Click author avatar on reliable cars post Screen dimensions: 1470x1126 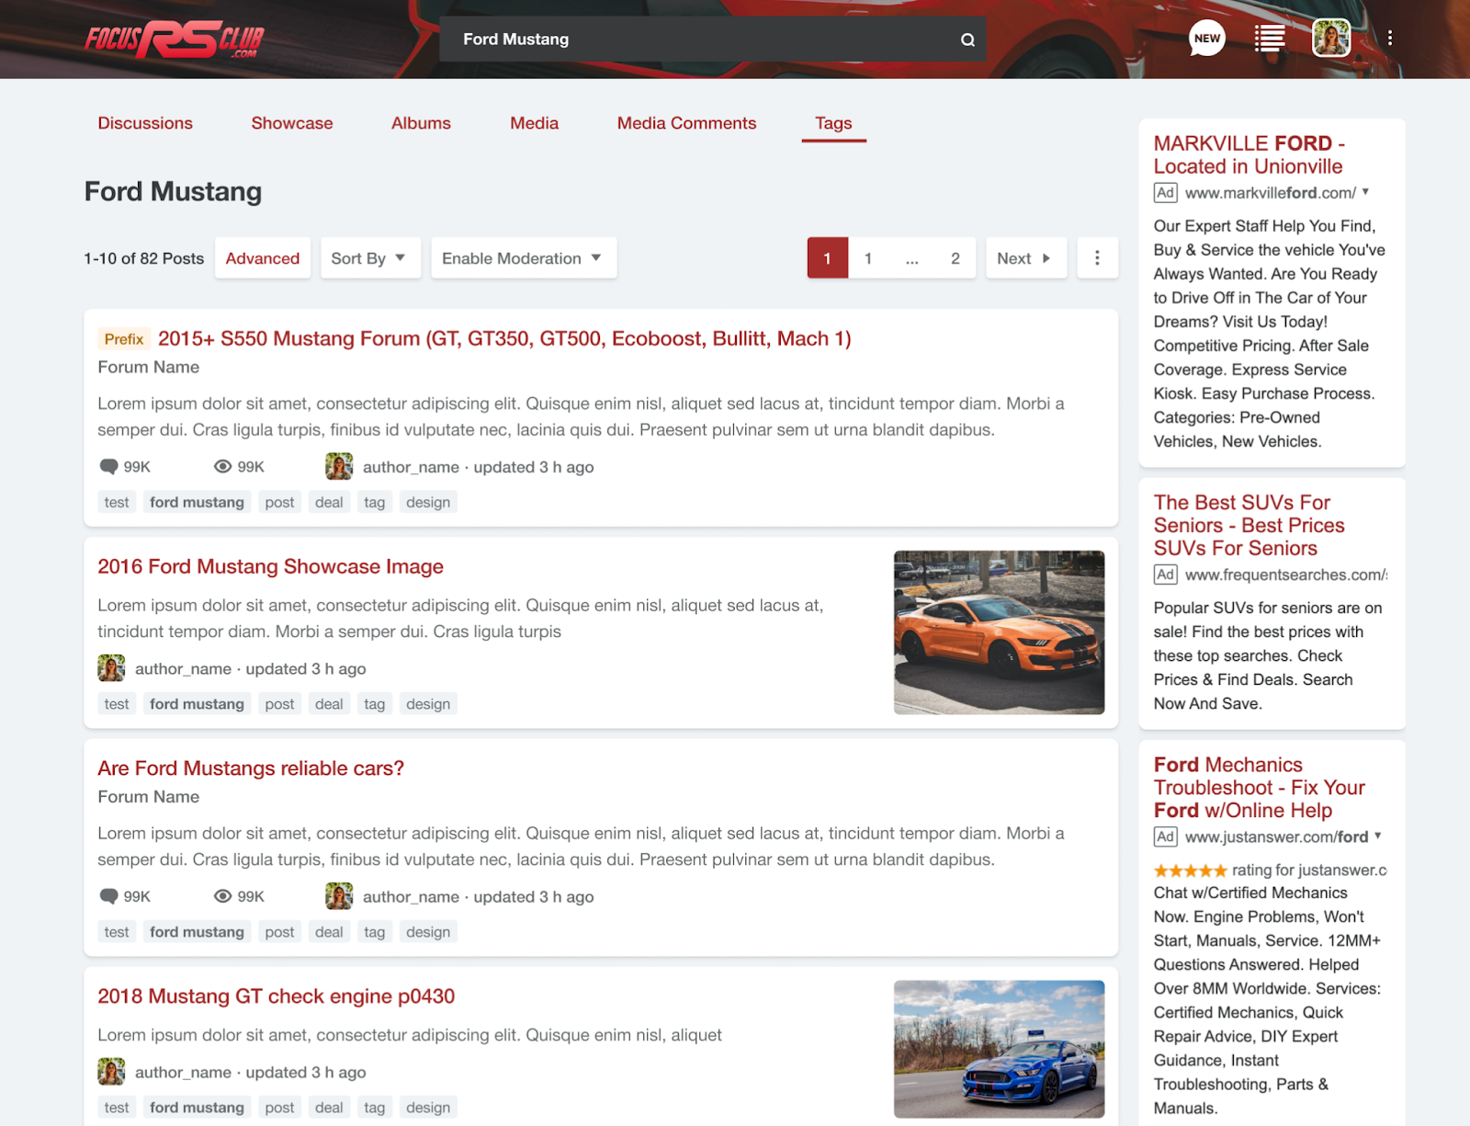click(339, 896)
